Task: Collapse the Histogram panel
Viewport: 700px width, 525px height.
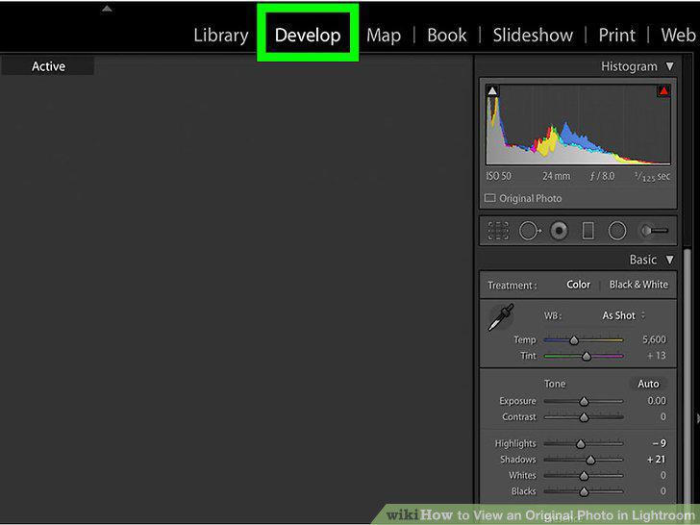Action: point(669,66)
